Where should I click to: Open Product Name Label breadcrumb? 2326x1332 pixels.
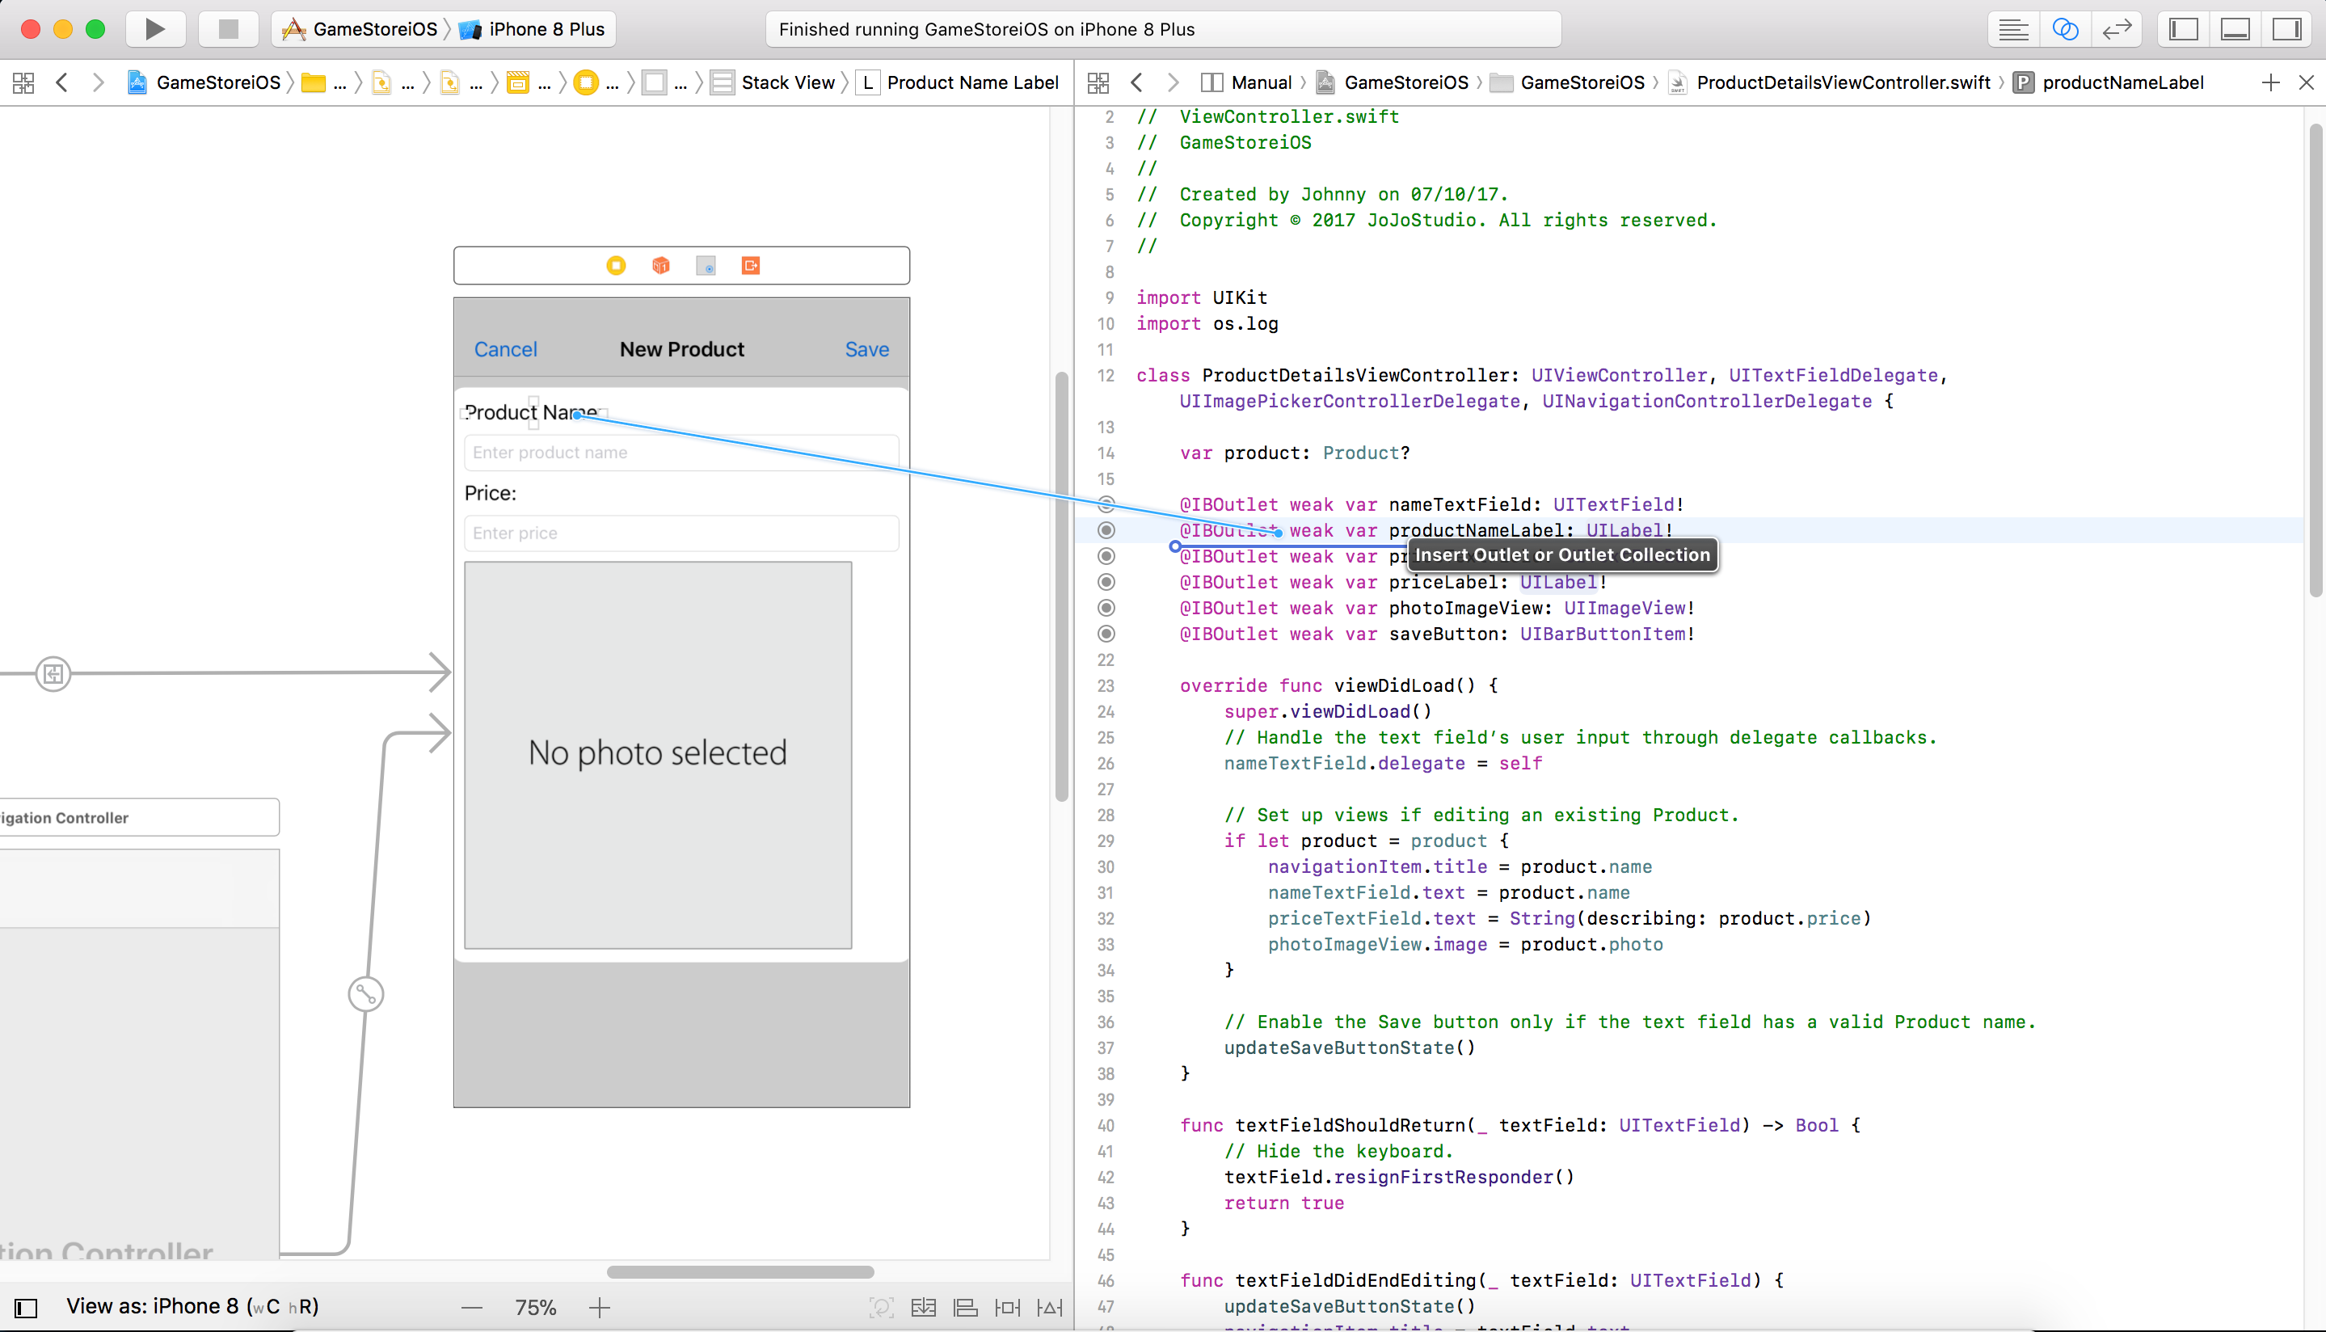tap(959, 83)
